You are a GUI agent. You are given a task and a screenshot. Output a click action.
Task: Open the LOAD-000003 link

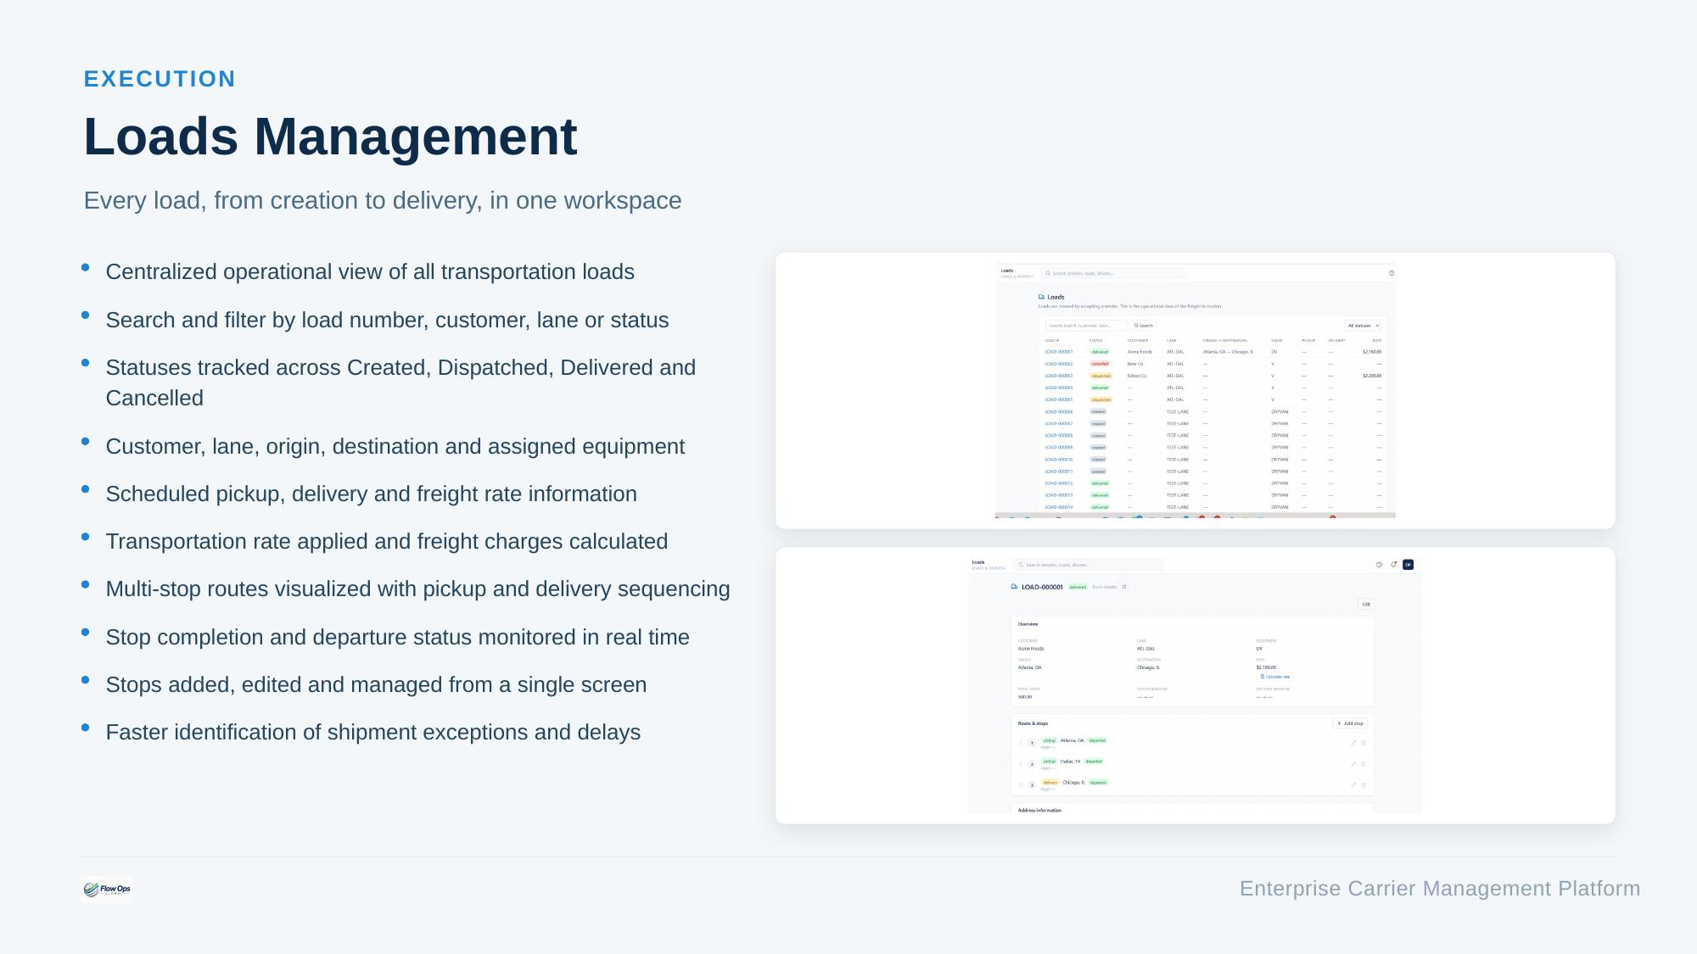pos(1058,376)
